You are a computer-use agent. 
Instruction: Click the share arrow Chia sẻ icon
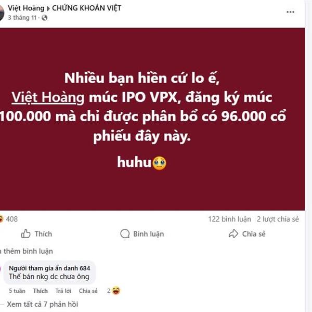233,233
